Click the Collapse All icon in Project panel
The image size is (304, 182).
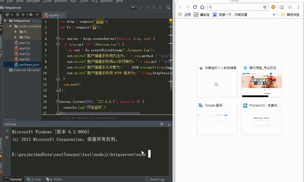point(23,15)
